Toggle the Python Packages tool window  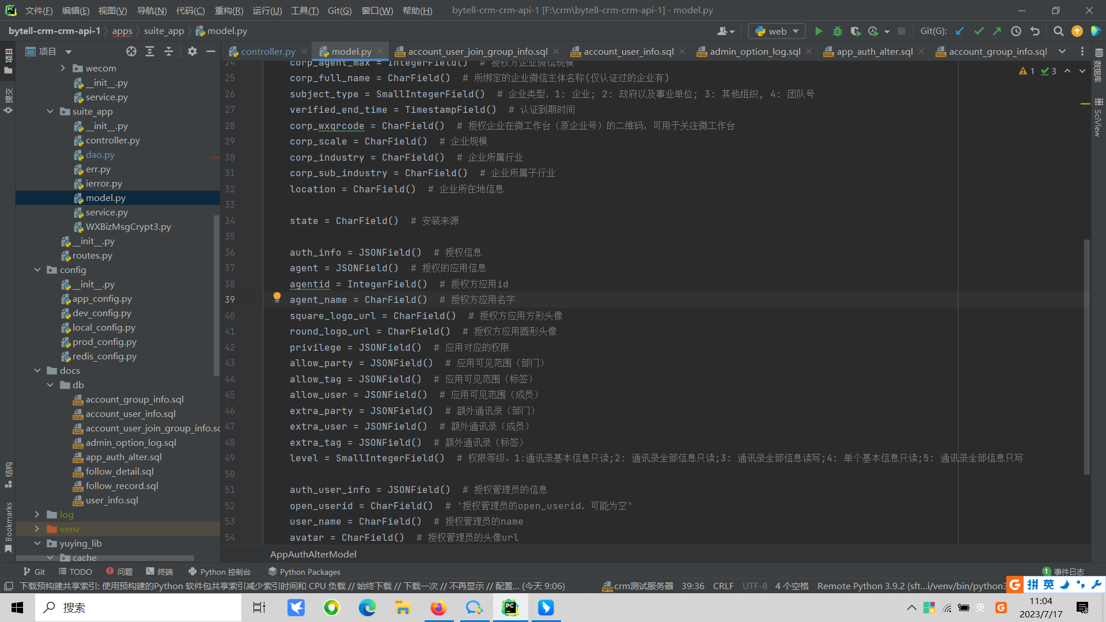click(304, 572)
